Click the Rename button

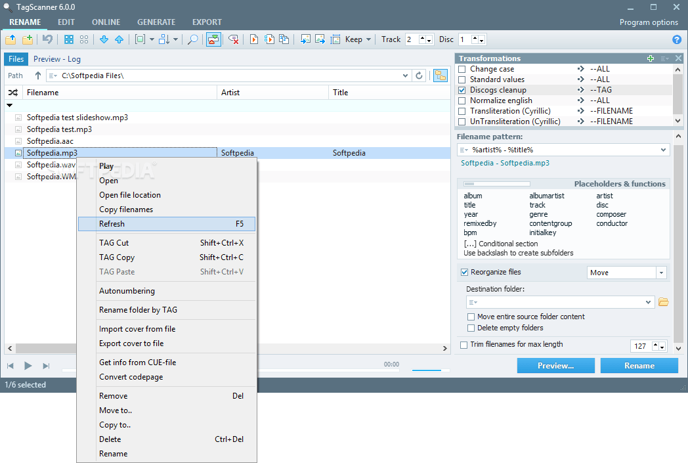(x=638, y=365)
